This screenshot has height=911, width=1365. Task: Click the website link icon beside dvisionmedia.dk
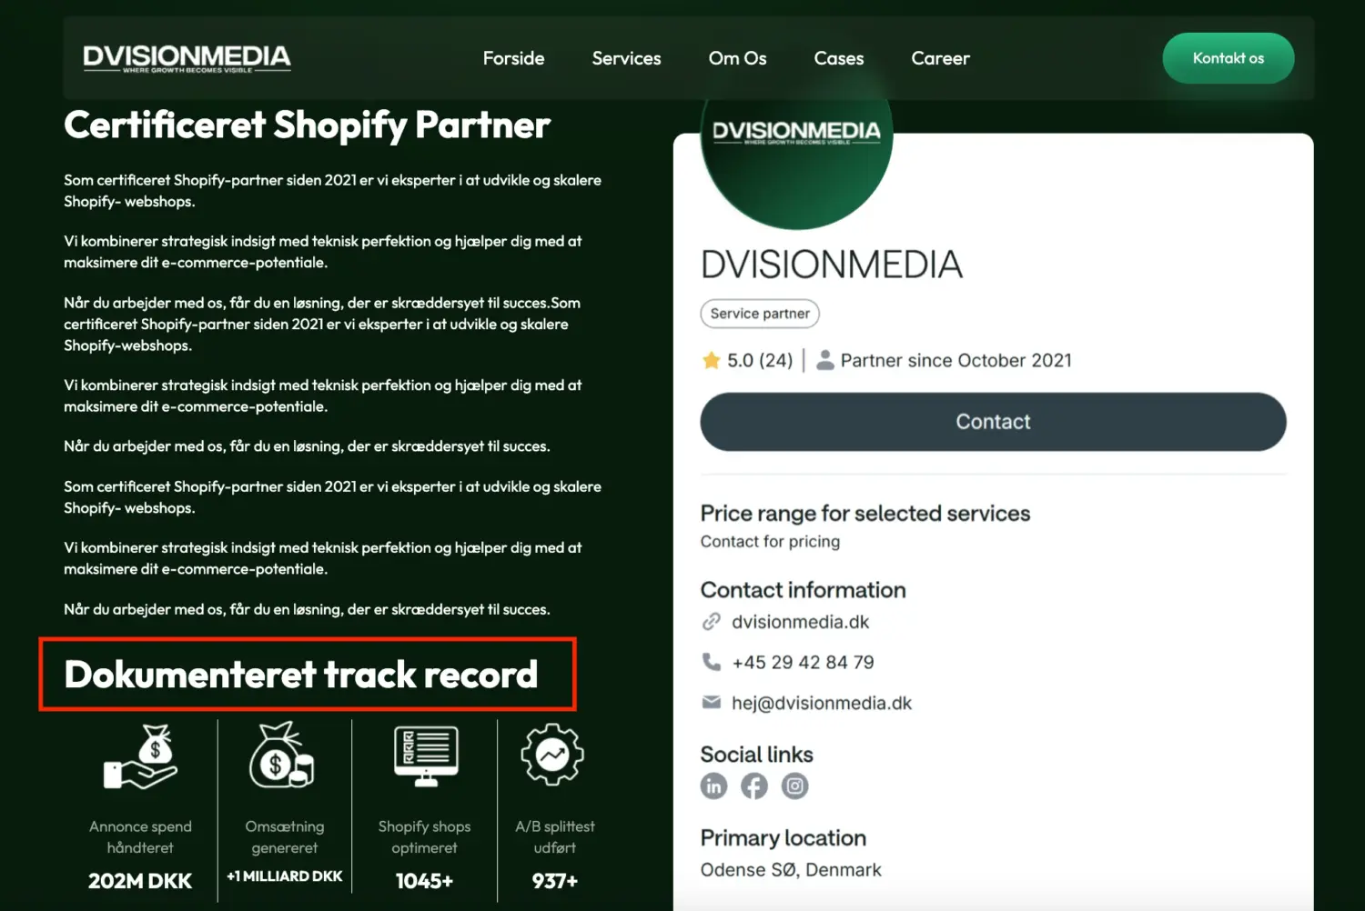[x=711, y=621]
